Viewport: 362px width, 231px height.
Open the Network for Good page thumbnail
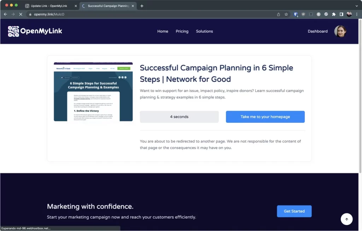(x=93, y=92)
